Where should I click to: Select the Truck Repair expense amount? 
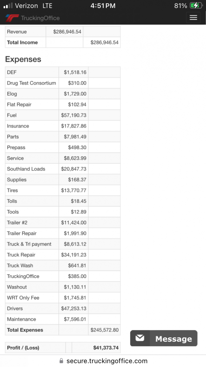click(74, 255)
